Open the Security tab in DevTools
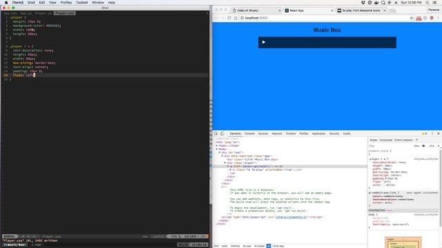The height and width of the screenshot is (248, 442). (334, 134)
